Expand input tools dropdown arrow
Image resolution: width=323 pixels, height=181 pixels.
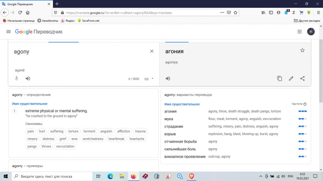pos(152,79)
